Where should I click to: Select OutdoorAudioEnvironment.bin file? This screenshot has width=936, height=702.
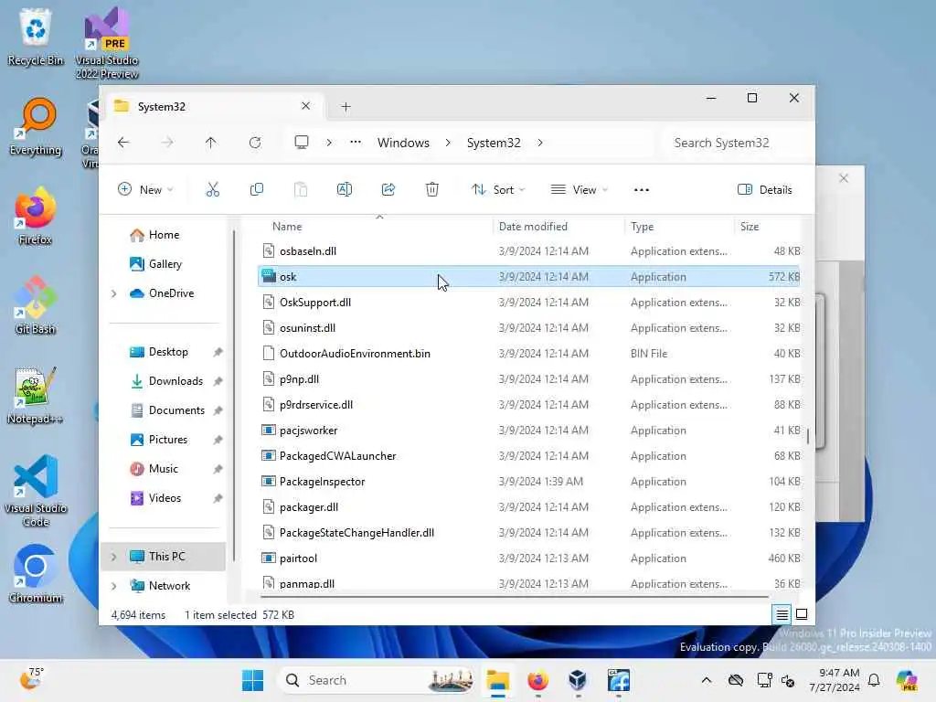(529, 354)
